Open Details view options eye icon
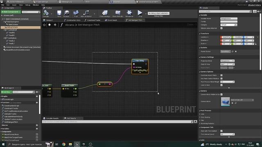Screen dimensions: 262x147 pos(259,11)
